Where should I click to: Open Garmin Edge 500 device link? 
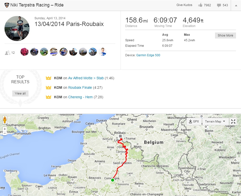point(148,55)
